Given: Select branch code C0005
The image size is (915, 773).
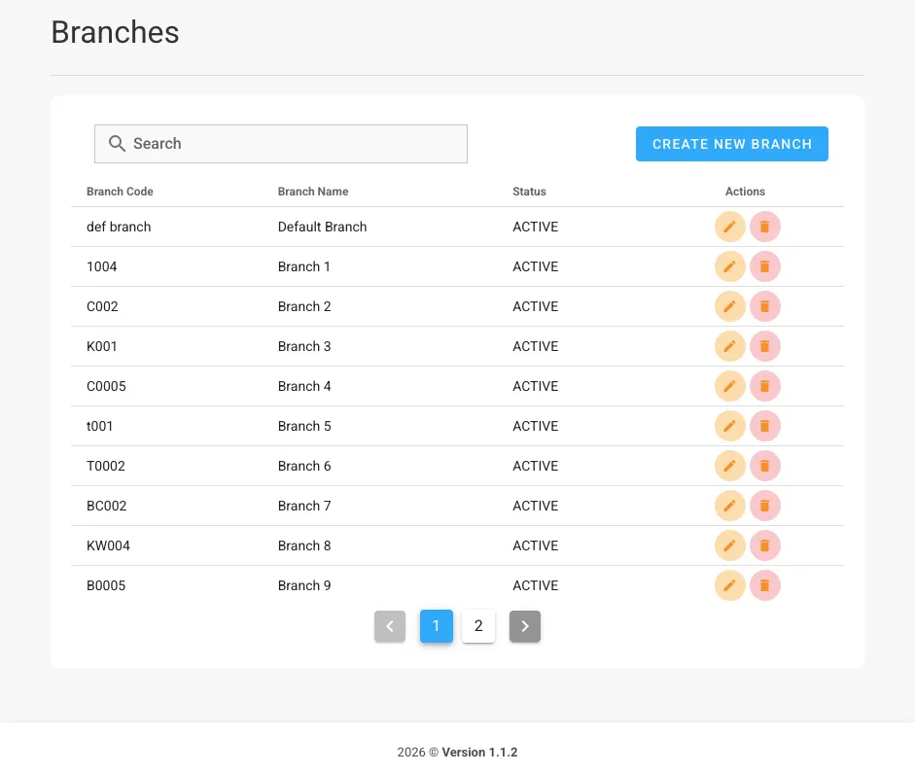Looking at the screenshot, I should coord(106,386).
